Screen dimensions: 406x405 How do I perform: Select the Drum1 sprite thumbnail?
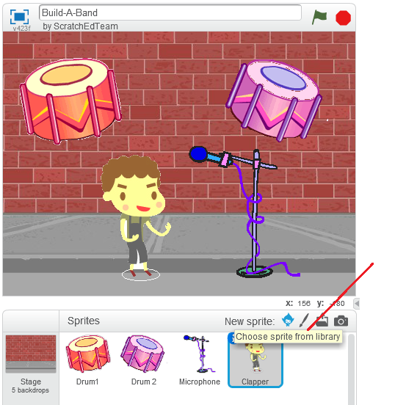pos(87,360)
